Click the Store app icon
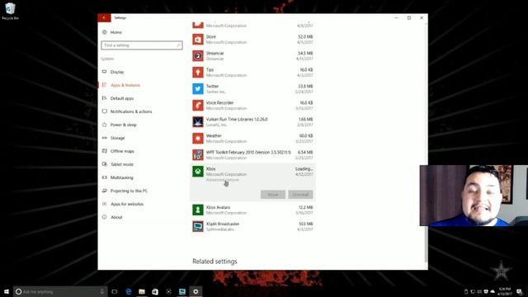The height and width of the screenshot is (297, 528). [198, 40]
